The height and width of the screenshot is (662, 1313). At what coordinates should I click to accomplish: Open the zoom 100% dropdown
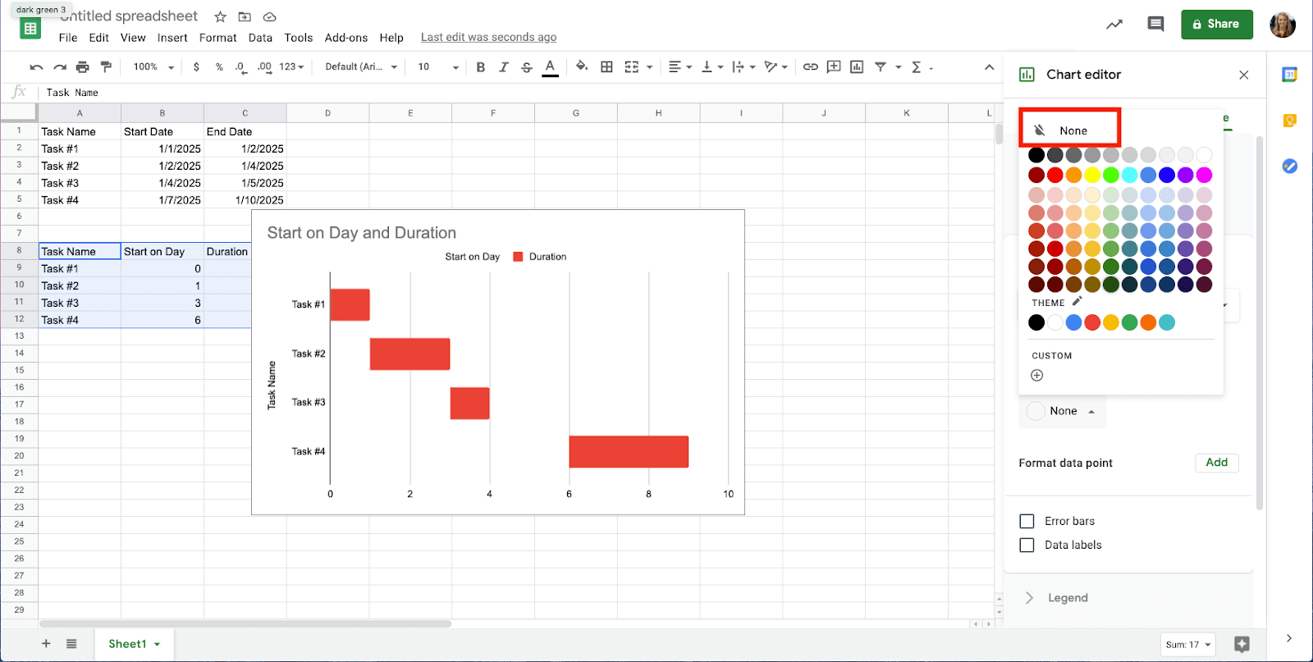point(153,67)
